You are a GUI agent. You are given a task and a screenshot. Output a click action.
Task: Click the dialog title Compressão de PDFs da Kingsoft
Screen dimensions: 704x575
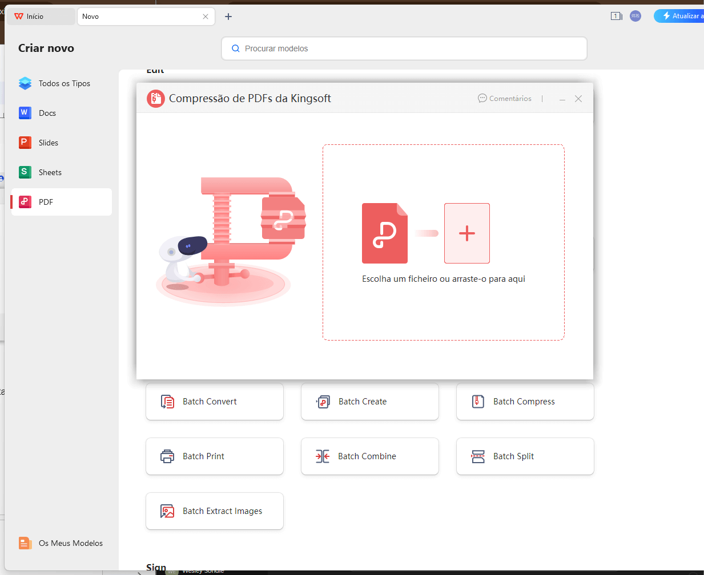click(x=250, y=99)
